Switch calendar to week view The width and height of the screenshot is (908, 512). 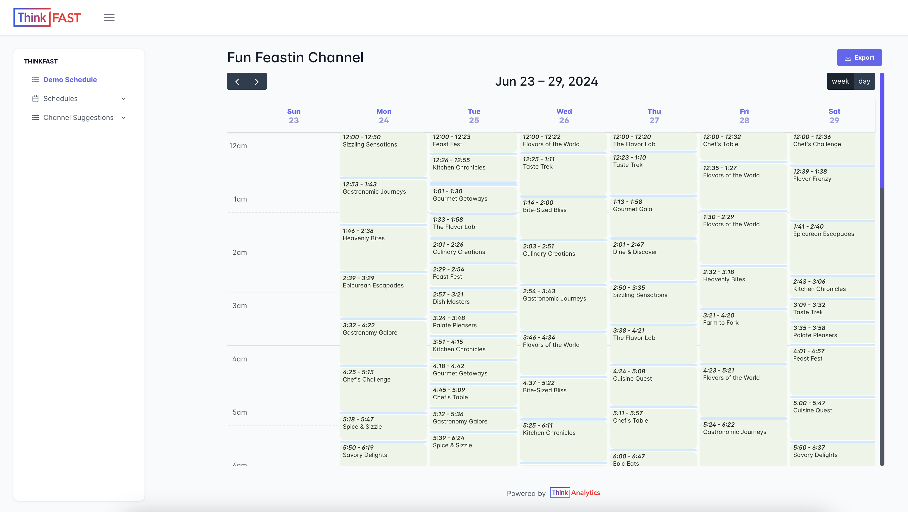click(x=840, y=81)
